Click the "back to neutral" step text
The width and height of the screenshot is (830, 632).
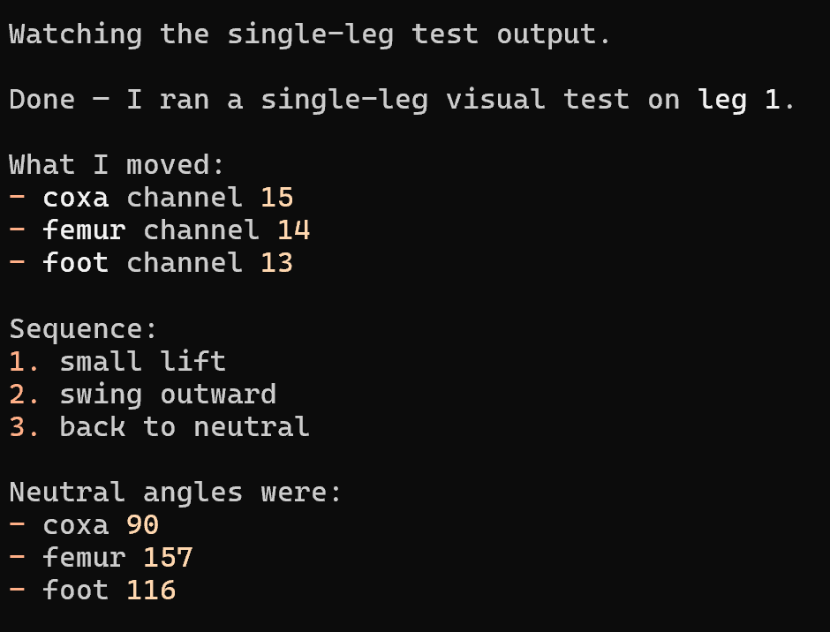[x=185, y=427]
